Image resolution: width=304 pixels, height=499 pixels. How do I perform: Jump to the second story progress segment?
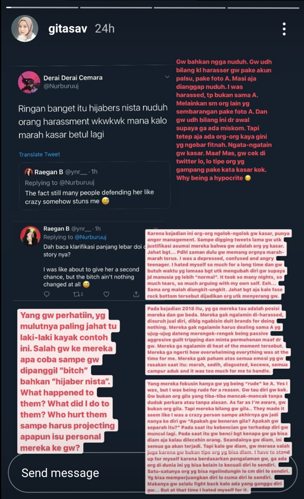pyautogui.click(x=116, y=7)
